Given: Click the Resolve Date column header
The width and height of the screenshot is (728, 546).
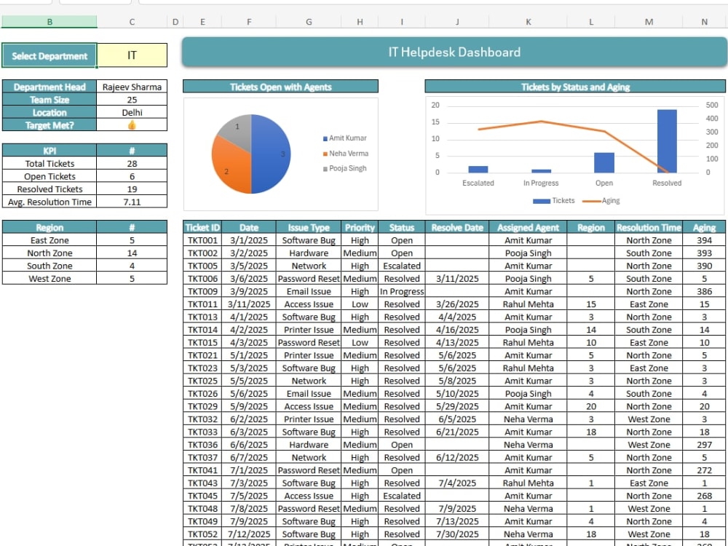Looking at the screenshot, I should (457, 227).
